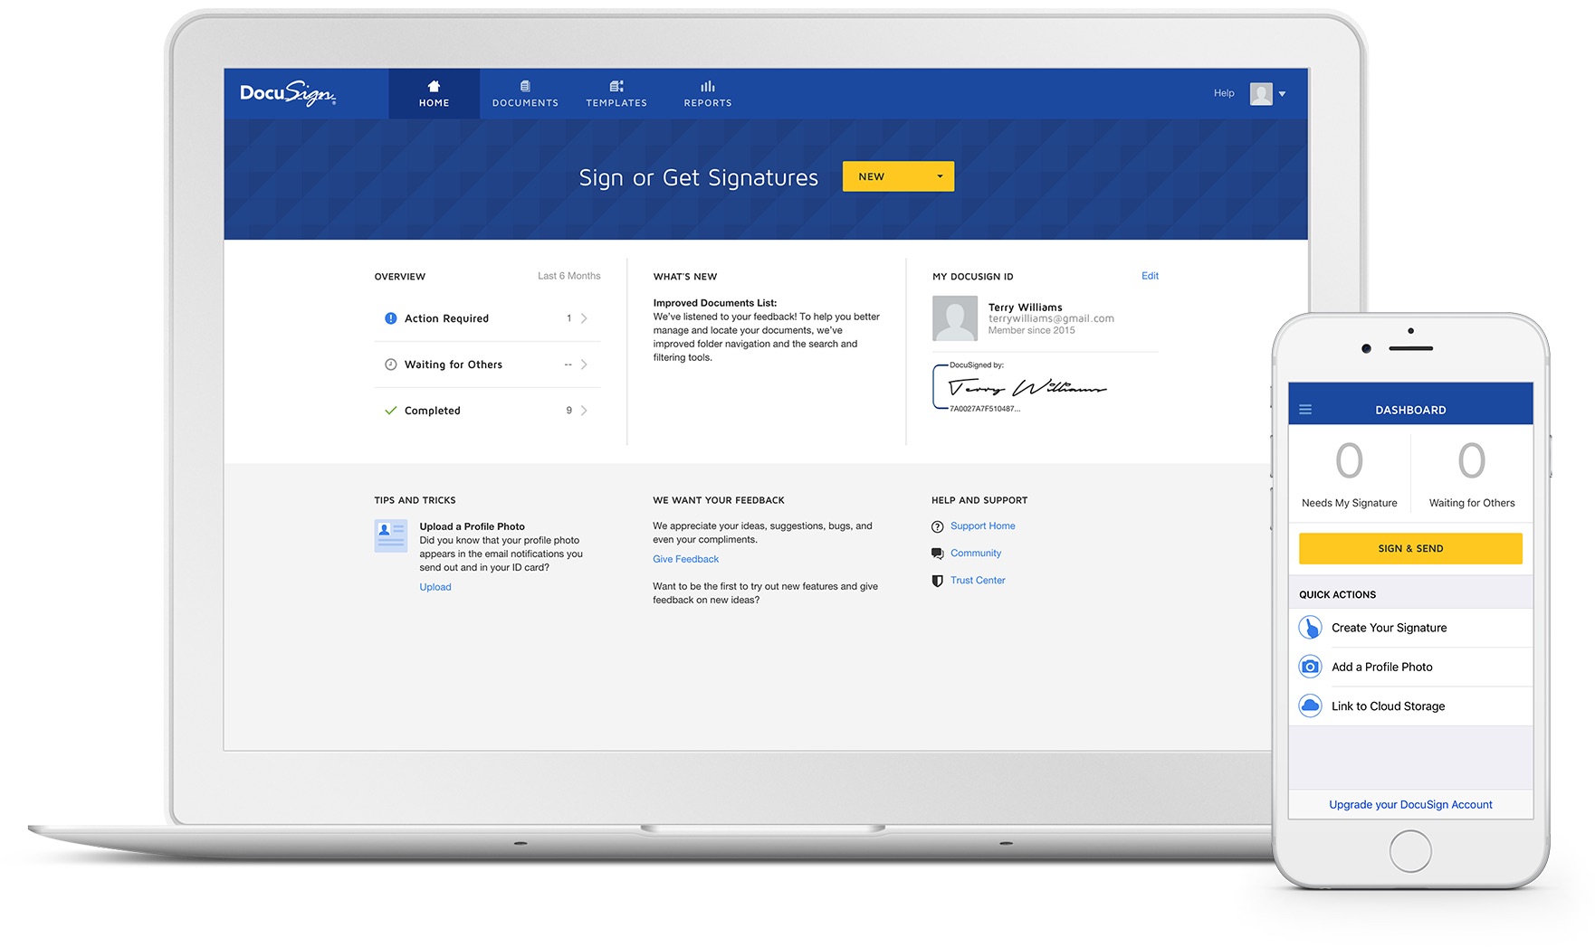Click the Trust Center shield icon
The width and height of the screenshot is (1595, 947).
937,581
